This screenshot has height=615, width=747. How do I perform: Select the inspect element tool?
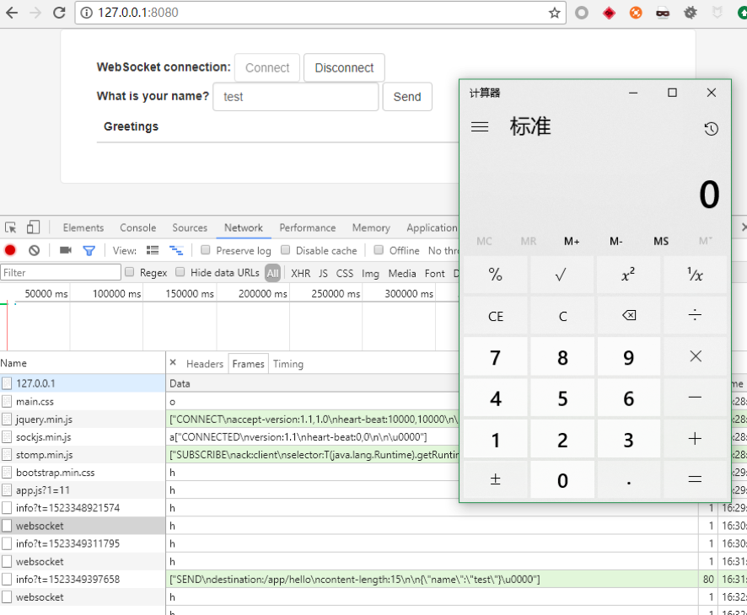(x=11, y=227)
